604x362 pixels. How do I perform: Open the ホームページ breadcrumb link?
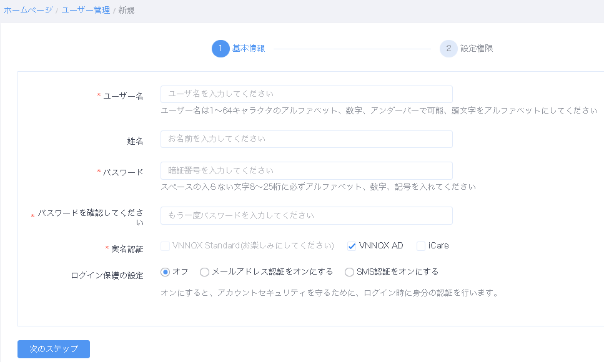28,10
